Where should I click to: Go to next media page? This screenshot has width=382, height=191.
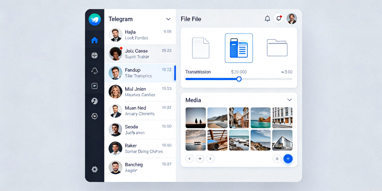pos(210,159)
